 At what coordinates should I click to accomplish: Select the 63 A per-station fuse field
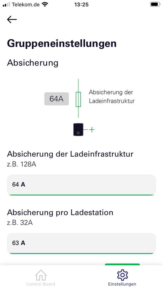tap(81, 243)
